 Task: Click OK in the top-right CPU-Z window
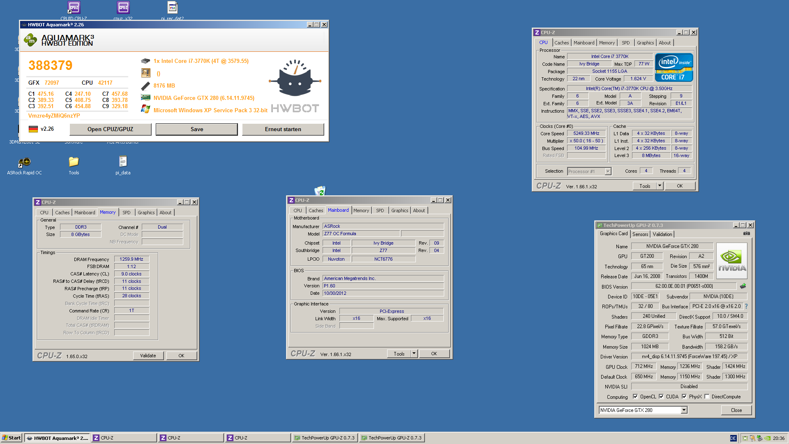(680, 186)
